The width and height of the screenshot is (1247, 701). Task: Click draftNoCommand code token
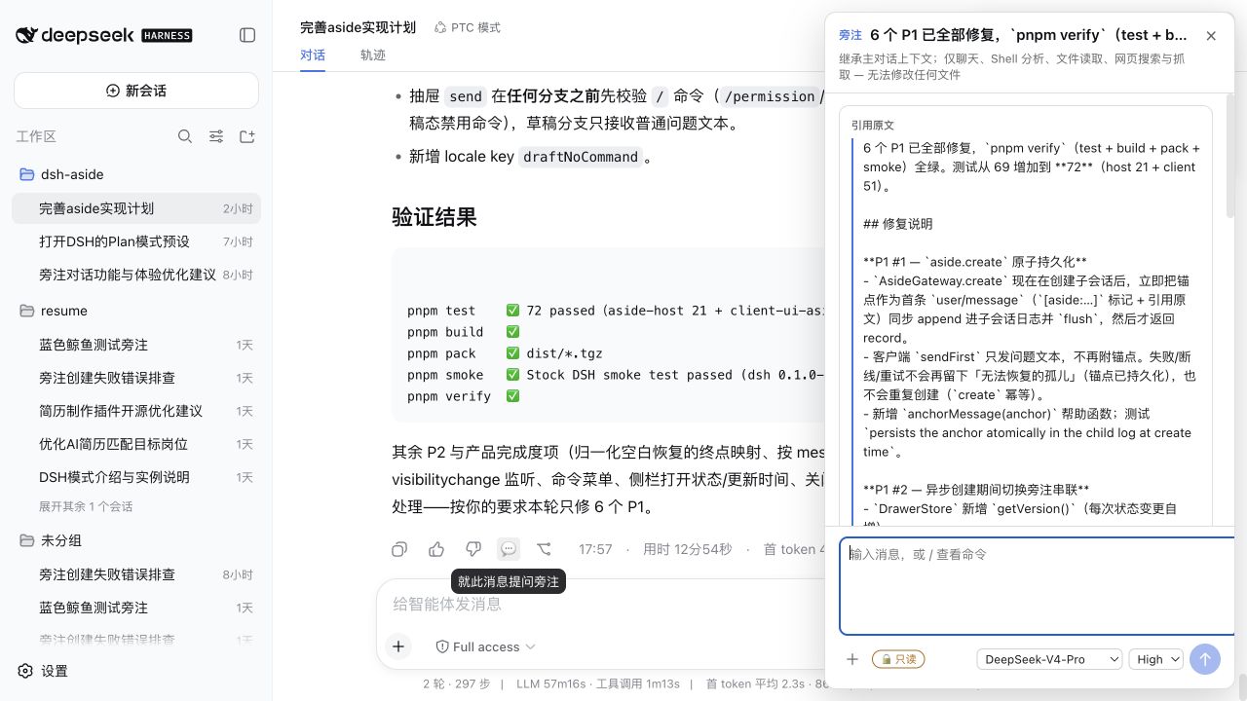click(x=581, y=157)
